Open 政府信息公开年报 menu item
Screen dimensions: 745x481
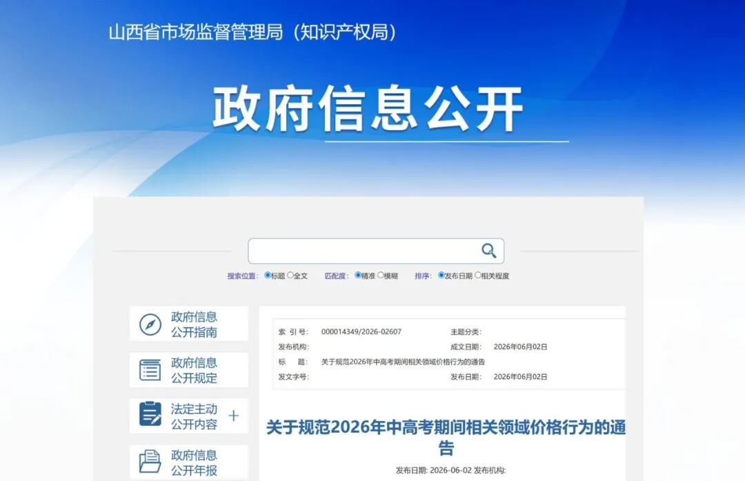tap(188, 462)
